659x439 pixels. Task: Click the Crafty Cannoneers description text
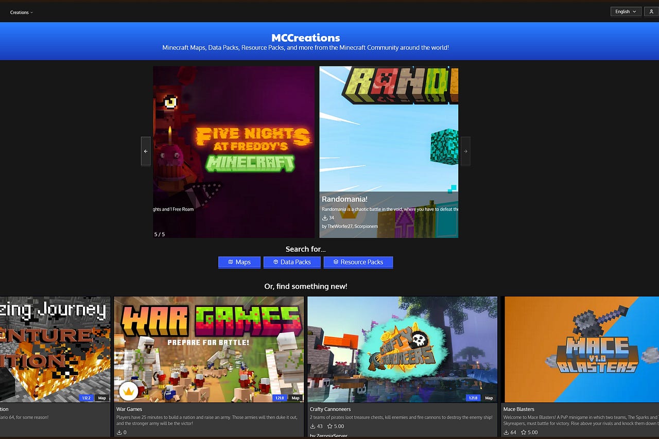pos(401,417)
